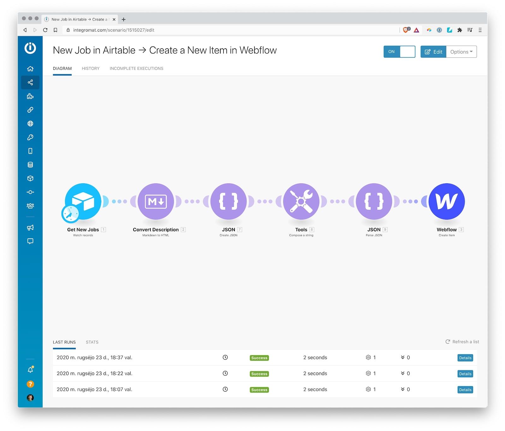Open the Keys icon in sidebar
505x431 pixels.
30,137
